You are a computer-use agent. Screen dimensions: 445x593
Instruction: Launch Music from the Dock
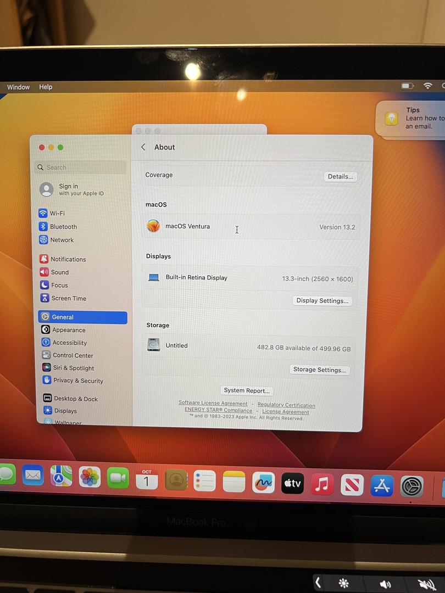click(x=322, y=484)
